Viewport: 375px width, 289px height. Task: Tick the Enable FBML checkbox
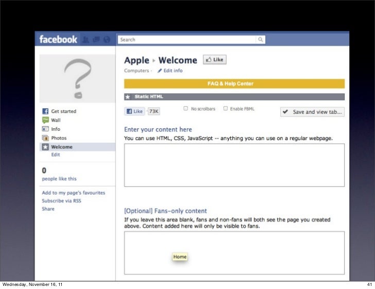[x=225, y=108]
